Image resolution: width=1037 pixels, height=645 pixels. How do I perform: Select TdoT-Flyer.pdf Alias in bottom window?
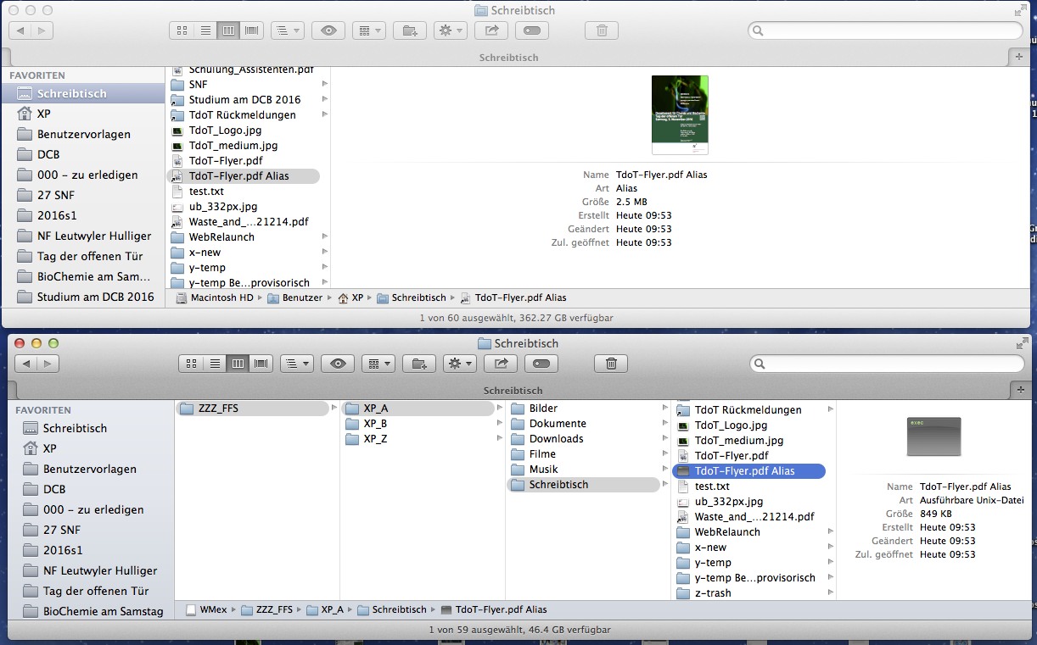tap(748, 471)
